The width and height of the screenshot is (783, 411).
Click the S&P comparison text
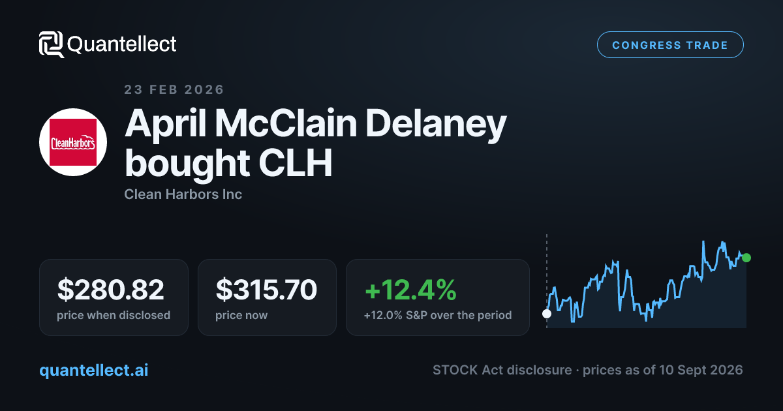click(438, 315)
